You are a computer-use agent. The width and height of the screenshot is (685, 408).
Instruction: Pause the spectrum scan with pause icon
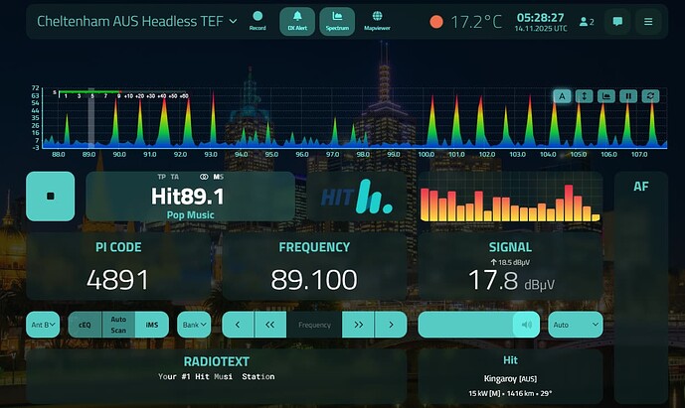[628, 96]
